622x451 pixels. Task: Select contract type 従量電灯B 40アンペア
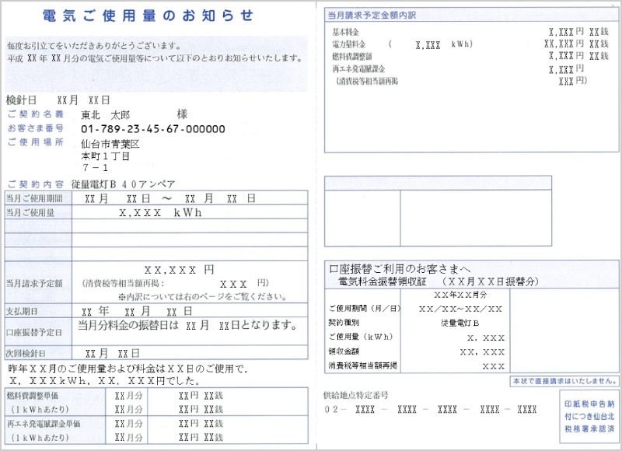tap(124, 184)
